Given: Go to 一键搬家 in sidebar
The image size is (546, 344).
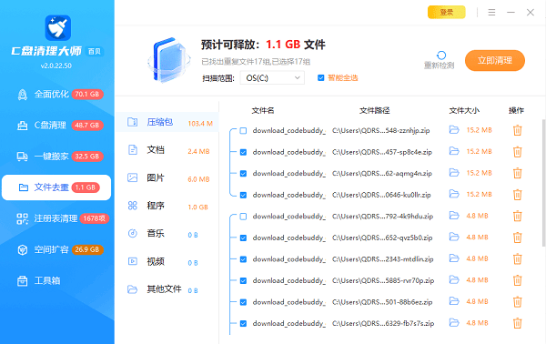Looking at the screenshot, I should pos(56,157).
